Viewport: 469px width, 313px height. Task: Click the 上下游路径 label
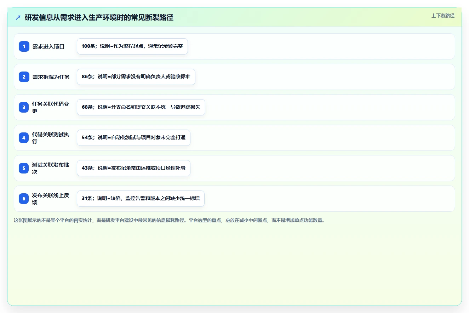(443, 16)
